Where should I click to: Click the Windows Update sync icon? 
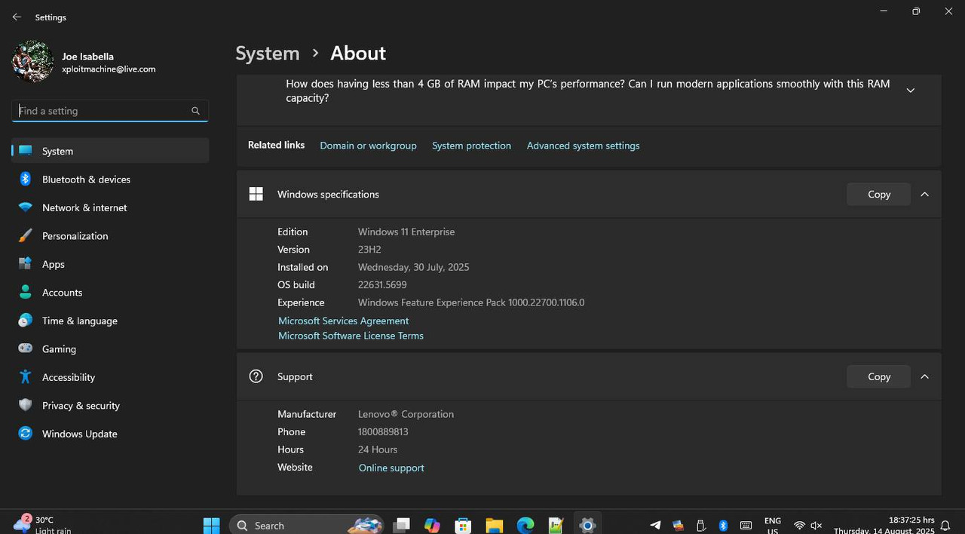pos(26,434)
